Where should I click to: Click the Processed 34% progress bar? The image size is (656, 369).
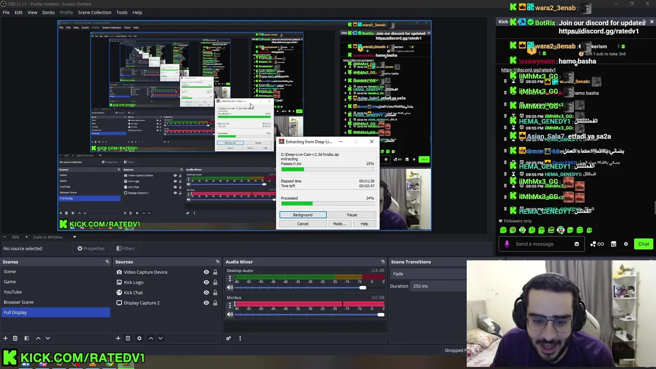327,203
